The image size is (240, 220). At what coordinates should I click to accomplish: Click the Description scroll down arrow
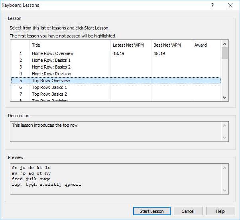click(x=224, y=137)
